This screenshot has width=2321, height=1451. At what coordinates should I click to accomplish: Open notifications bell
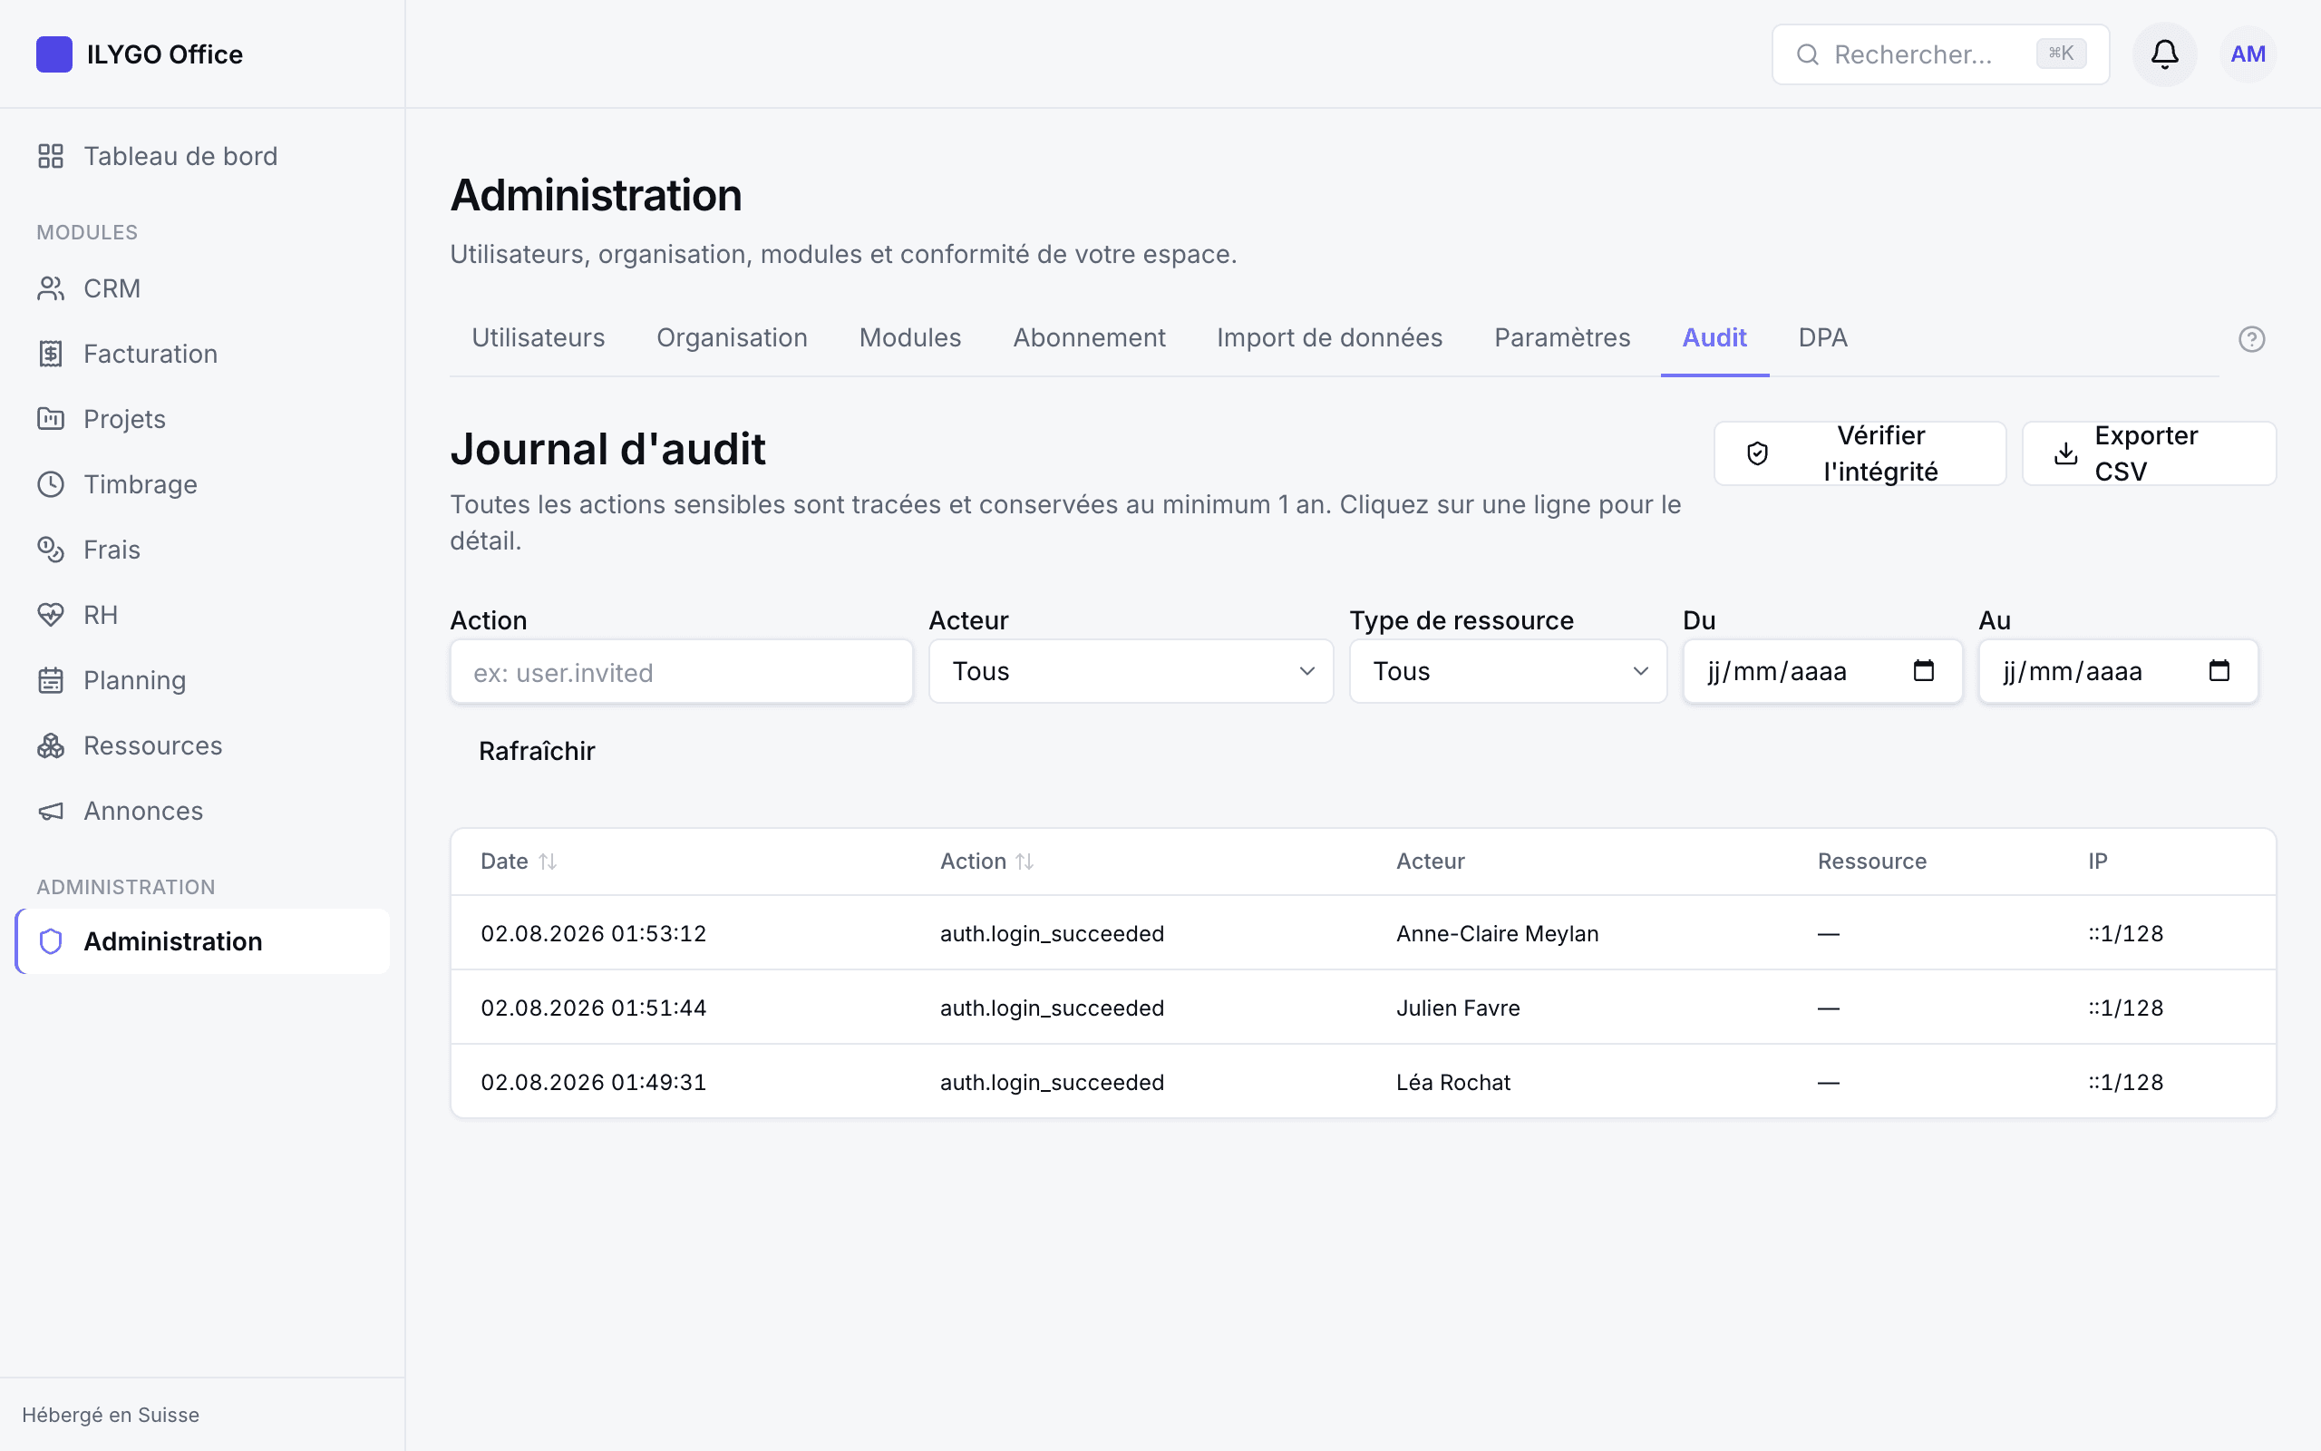click(2164, 54)
